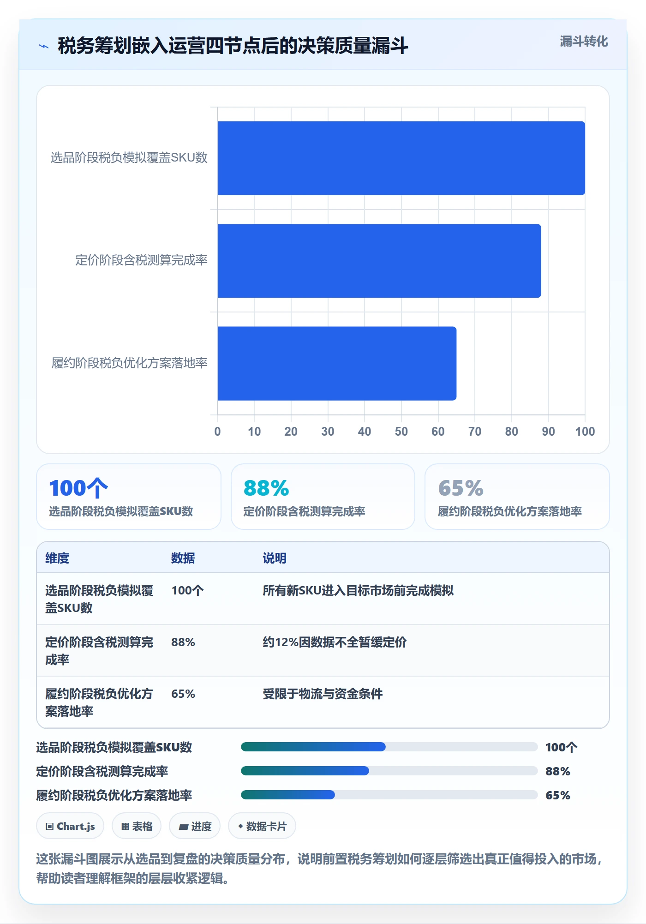
Task: Select the Chart.js tag chip
Action: tap(70, 826)
